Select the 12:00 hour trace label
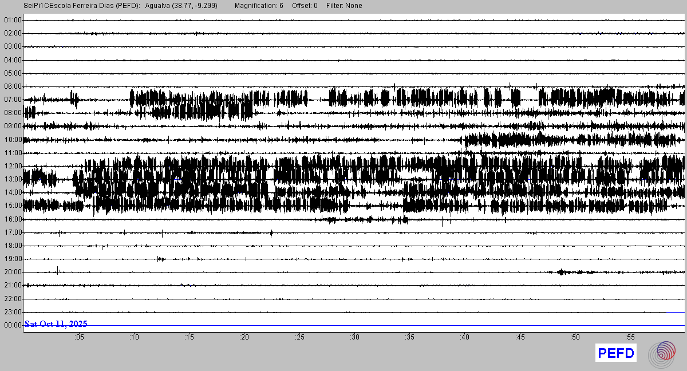Viewport: 687px width, 371px height. click(12, 166)
